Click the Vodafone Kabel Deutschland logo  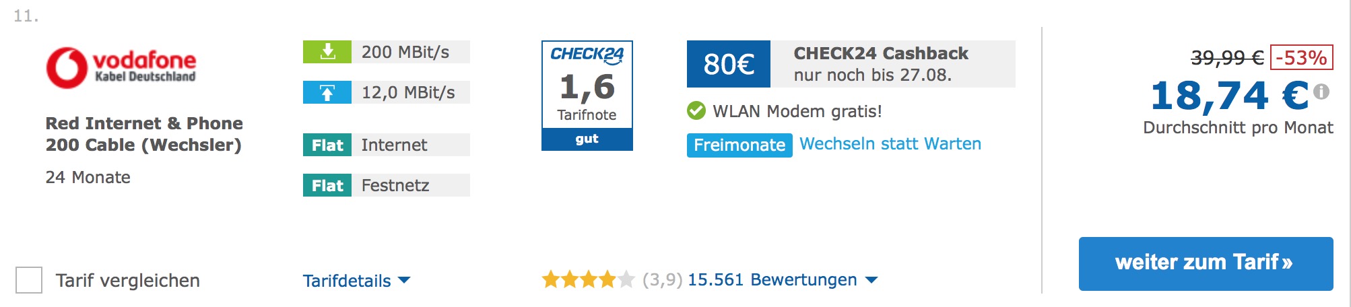pyautogui.click(x=121, y=67)
